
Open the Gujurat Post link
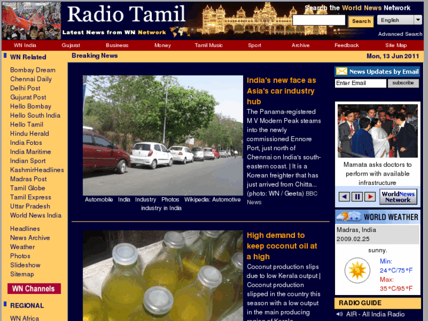click(x=28, y=97)
